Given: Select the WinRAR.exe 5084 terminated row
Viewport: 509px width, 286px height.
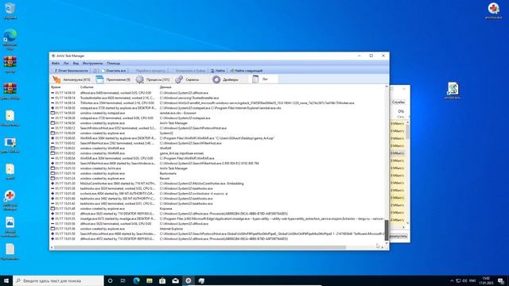Looking at the screenshot, I should tap(217, 158).
